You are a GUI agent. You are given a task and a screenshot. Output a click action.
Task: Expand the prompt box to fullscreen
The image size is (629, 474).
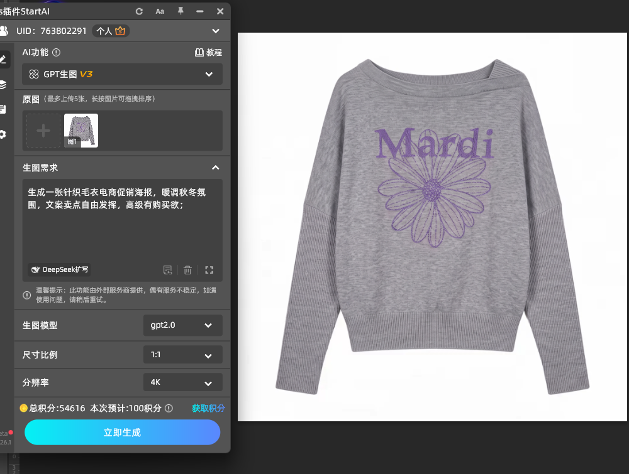pyautogui.click(x=209, y=270)
